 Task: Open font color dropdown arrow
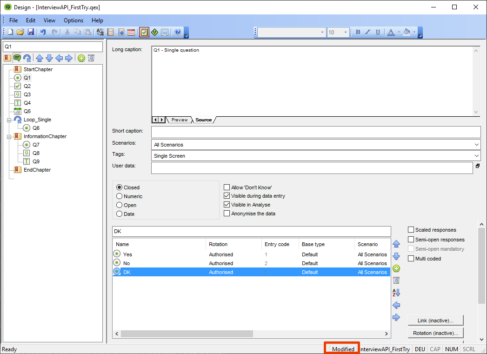399,32
